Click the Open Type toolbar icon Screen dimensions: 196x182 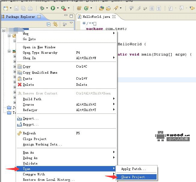point(102,8)
